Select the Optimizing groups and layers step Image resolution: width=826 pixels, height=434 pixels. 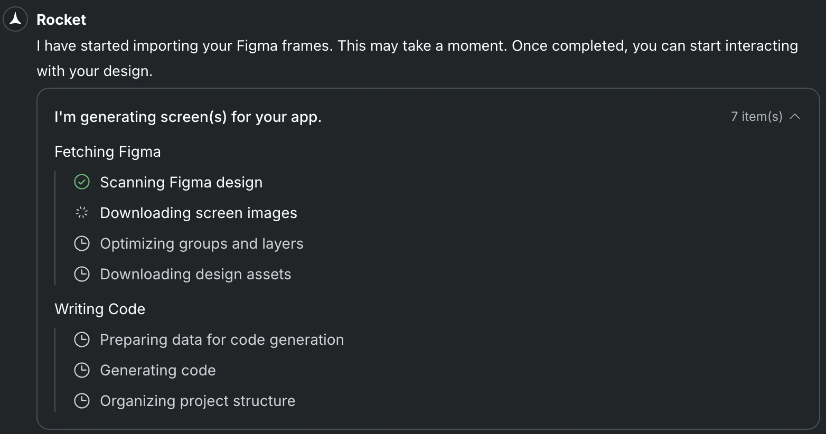pos(201,243)
